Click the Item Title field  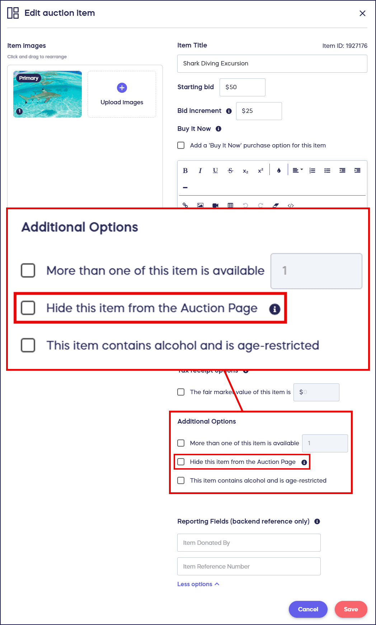click(x=272, y=64)
